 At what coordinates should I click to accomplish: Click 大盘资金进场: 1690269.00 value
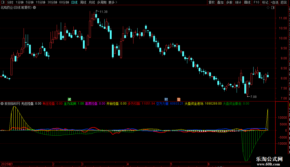click(x=203, y=104)
